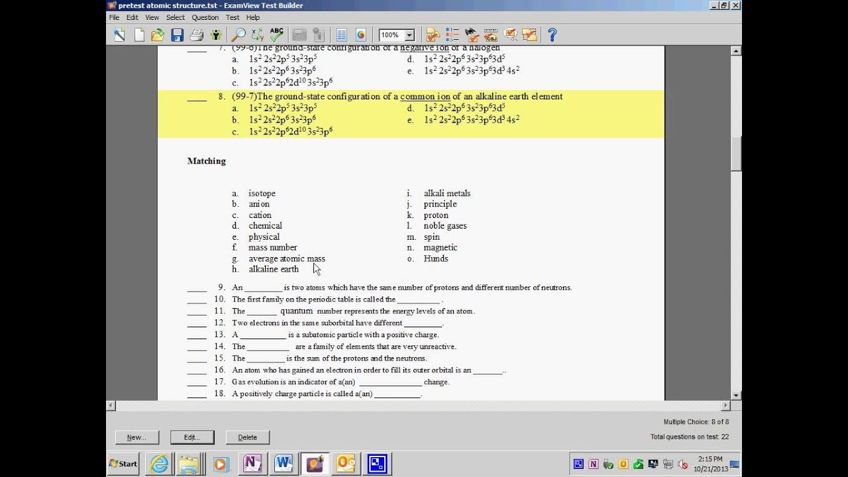The height and width of the screenshot is (477, 848).
Task: Click question 18 about positively charged particle
Action: pyautogui.click(x=327, y=394)
